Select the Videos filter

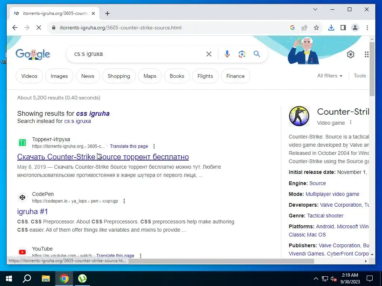29,76
